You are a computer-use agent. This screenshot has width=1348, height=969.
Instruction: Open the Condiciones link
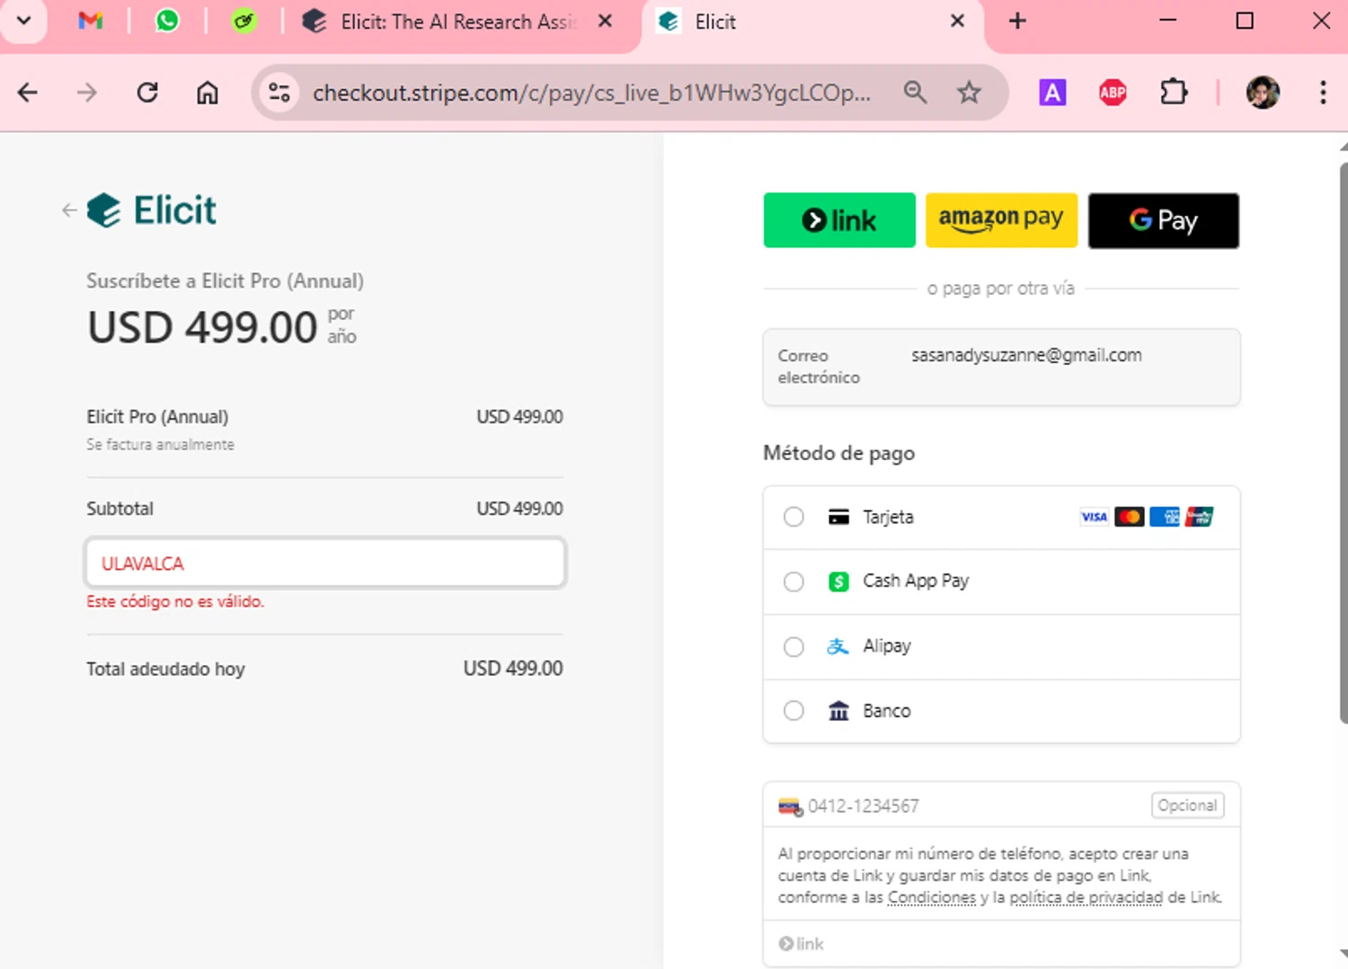click(x=932, y=897)
